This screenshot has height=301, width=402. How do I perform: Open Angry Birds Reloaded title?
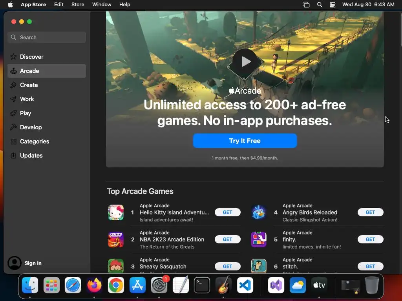click(x=310, y=212)
